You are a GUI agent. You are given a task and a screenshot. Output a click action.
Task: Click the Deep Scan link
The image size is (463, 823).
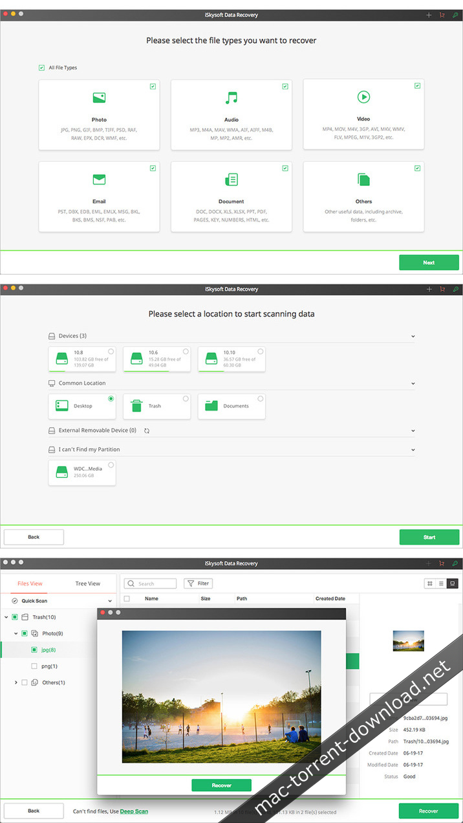134,811
